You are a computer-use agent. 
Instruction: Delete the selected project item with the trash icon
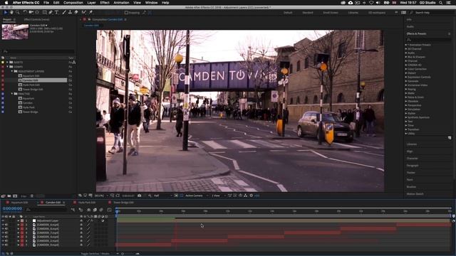tap(32, 196)
